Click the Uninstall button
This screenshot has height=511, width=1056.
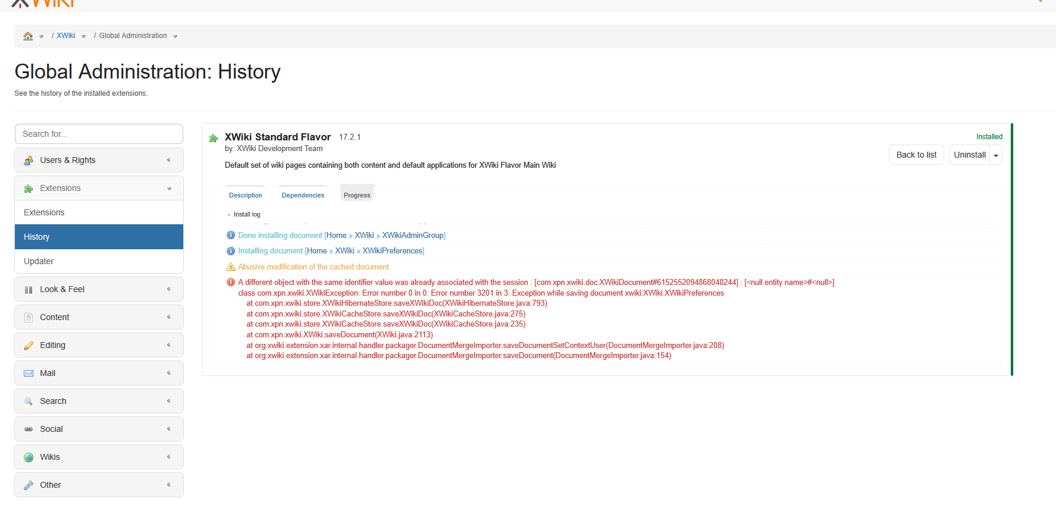pyautogui.click(x=970, y=155)
